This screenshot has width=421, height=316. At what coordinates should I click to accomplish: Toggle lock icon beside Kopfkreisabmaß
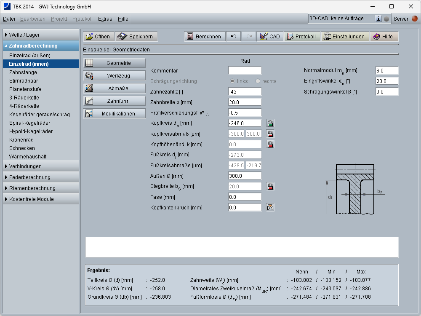pyautogui.click(x=270, y=134)
